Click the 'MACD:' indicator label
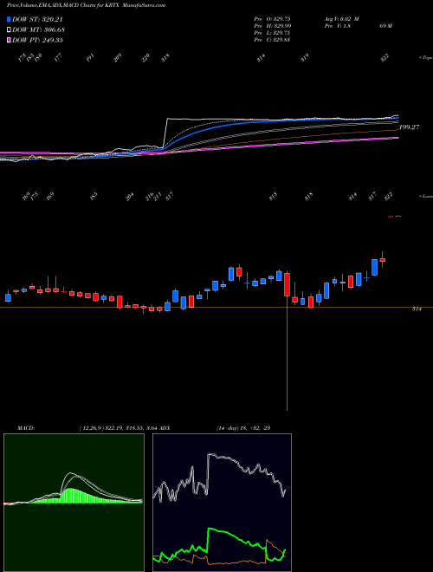Screen dimensions: 433x572 [26, 427]
